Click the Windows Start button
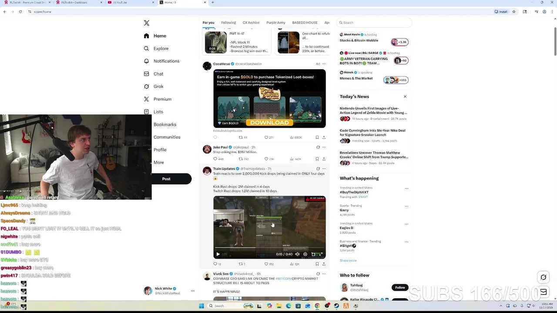 [x=201, y=306]
